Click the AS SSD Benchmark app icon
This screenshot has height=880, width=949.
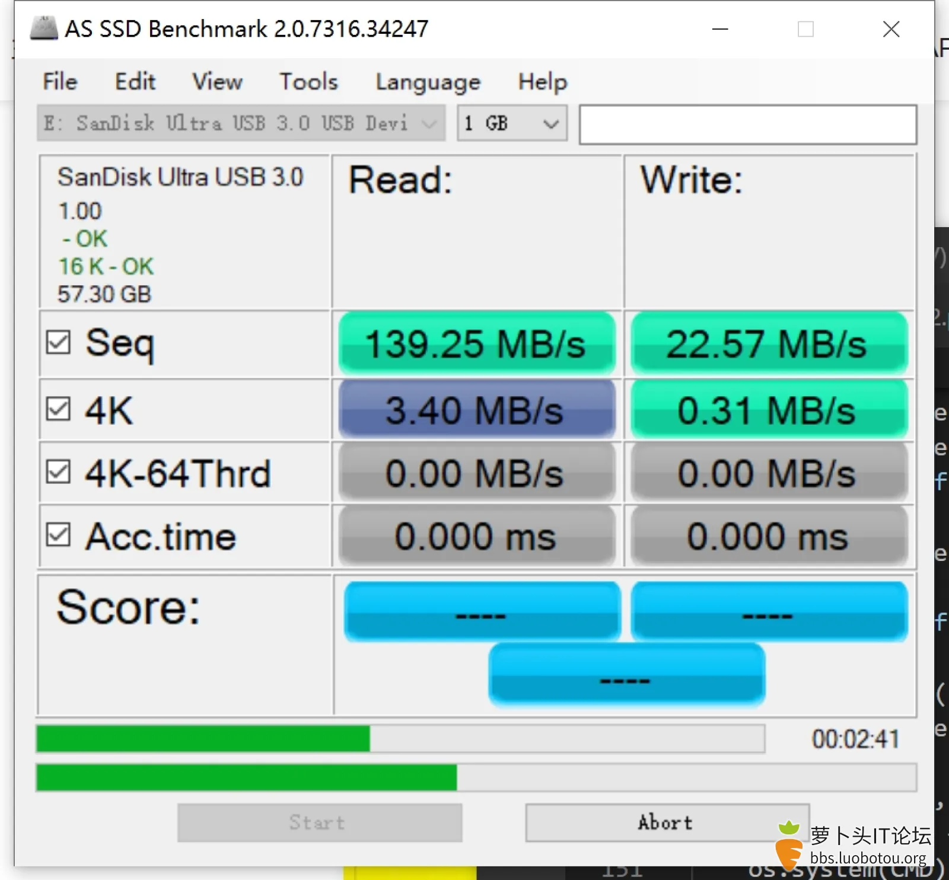44,28
